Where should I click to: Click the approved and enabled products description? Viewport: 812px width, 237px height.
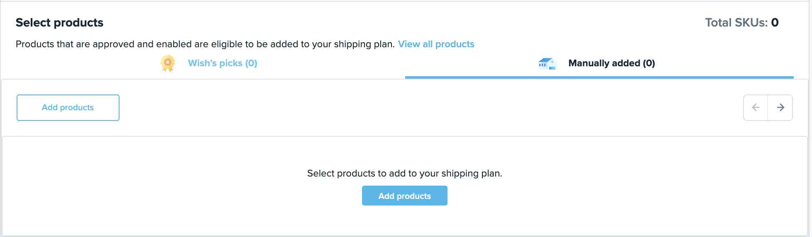point(205,44)
